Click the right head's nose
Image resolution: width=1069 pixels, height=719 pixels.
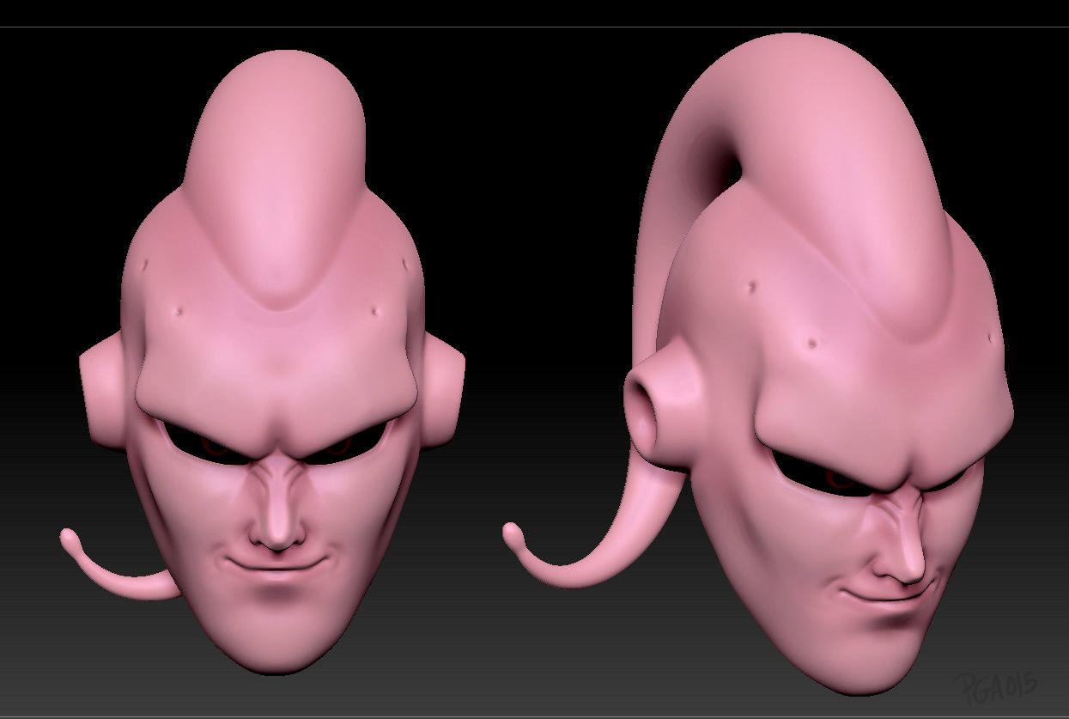pyautogui.click(x=902, y=550)
